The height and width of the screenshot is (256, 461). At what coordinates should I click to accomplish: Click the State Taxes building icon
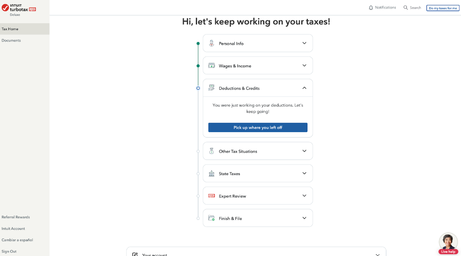point(211,173)
